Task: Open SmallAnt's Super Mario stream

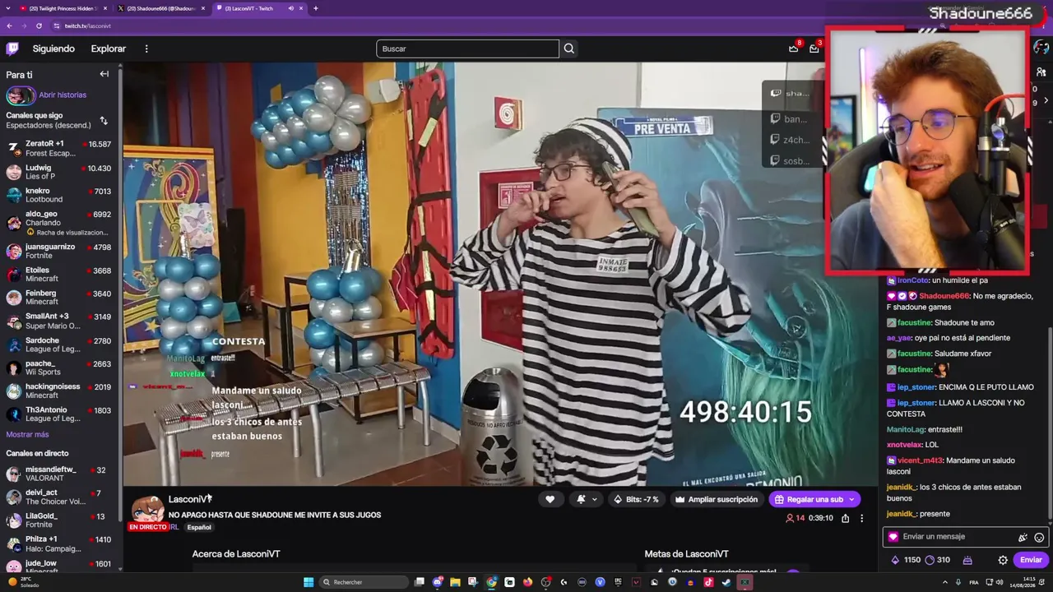Action: 59,321
